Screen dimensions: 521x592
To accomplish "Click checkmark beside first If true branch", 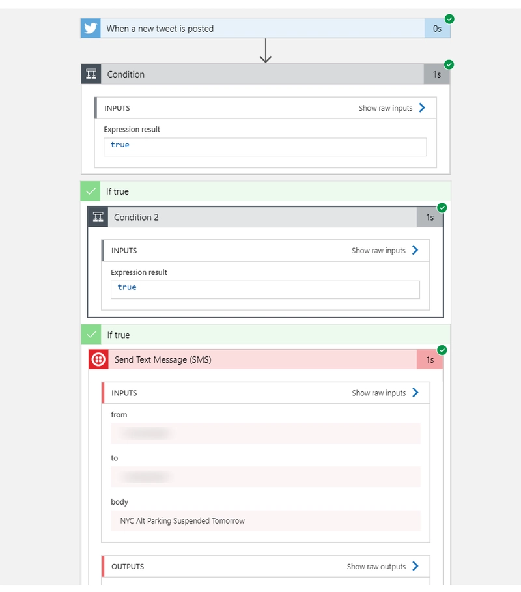I will pyautogui.click(x=91, y=191).
